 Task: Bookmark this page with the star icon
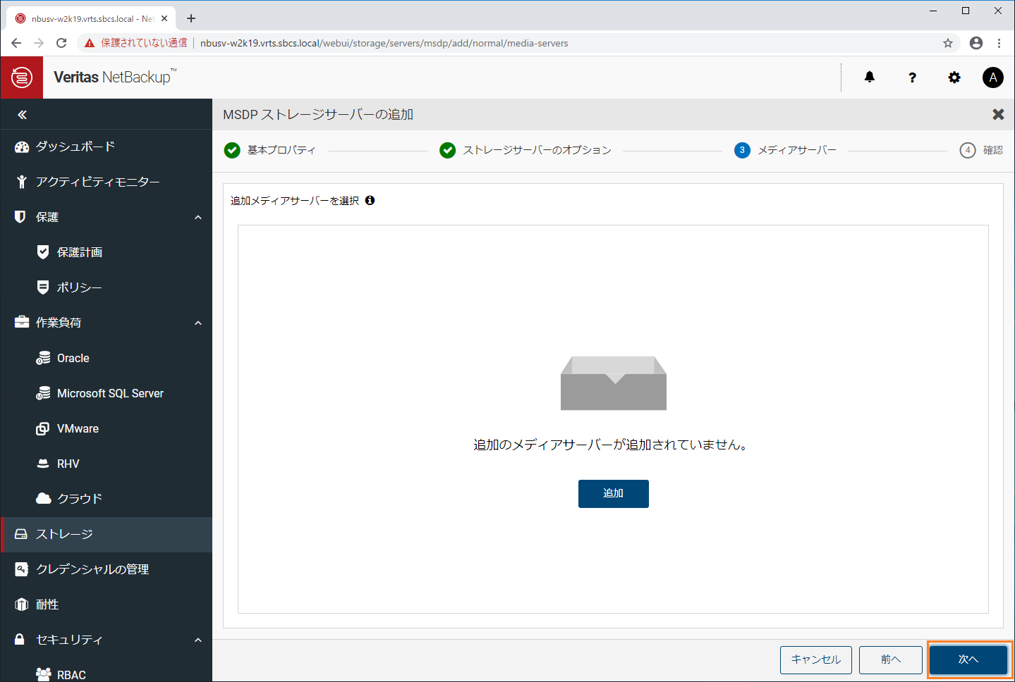(x=948, y=43)
